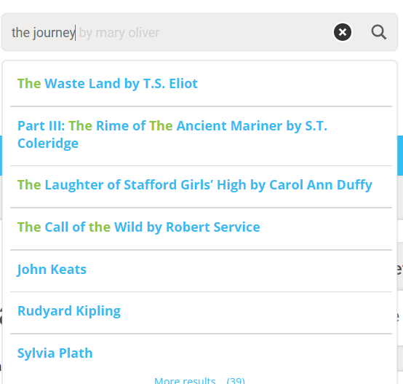The width and height of the screenshot is (403, 384).
Task: Clear the search text with the X icon
Action: point(343,32)
